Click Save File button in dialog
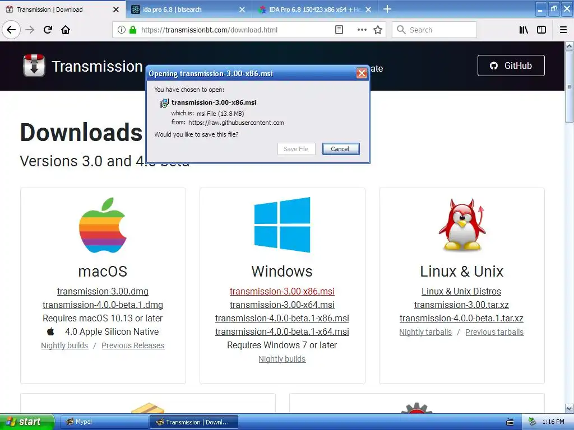This screenshot has width=574, height=430. 296,149
